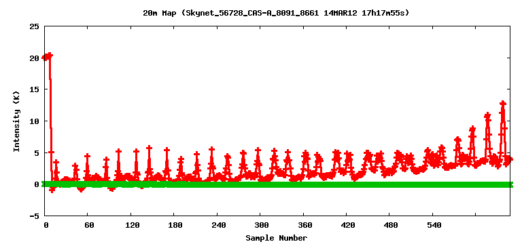Image resolution: width=522 pixels, height=244 pixels.
Task: Click the x-axis tick label 180
Action: pos(175,225)
